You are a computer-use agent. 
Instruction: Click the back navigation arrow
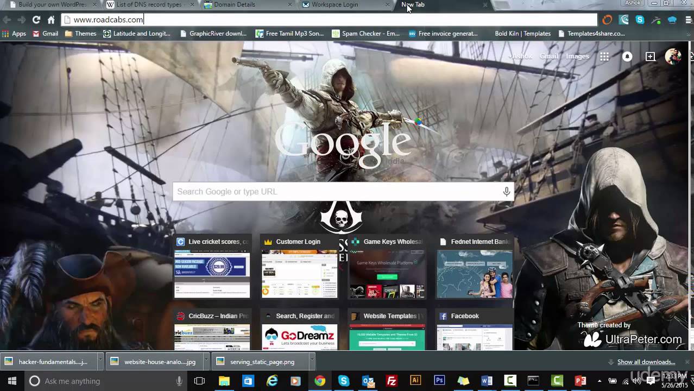pos(7,20)
